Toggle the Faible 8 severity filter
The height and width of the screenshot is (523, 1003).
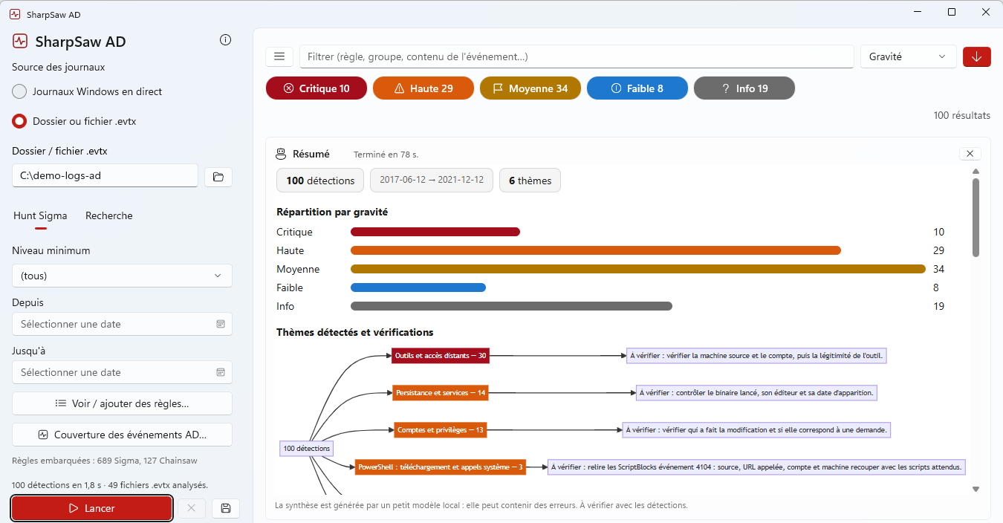click(x=637, y=88)
